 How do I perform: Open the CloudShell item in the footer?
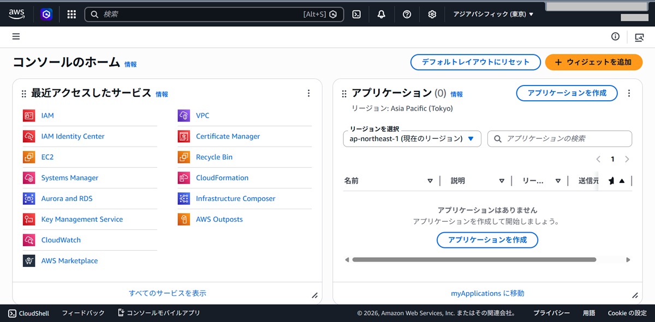(x=28, y=313)
